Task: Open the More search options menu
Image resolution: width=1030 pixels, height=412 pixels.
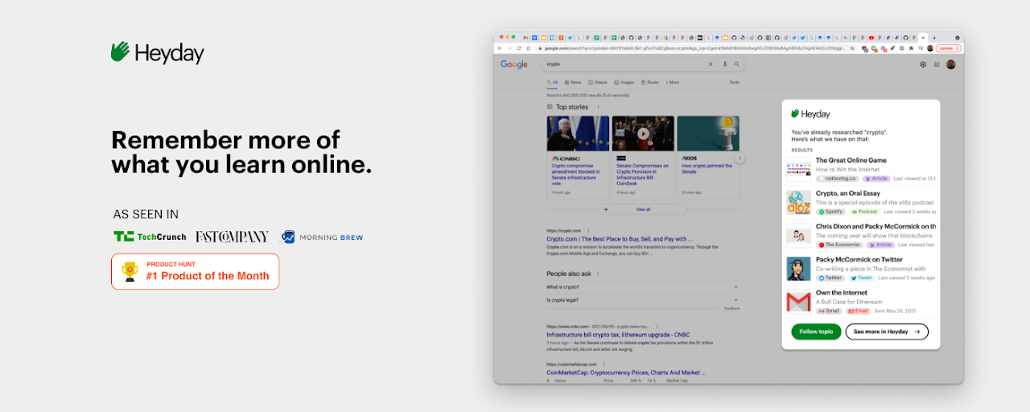Action: (672, 82)
